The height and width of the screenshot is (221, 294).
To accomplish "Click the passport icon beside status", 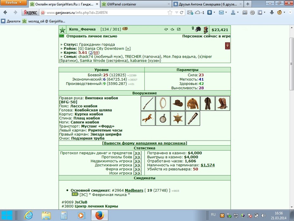I will pos(227,46).
